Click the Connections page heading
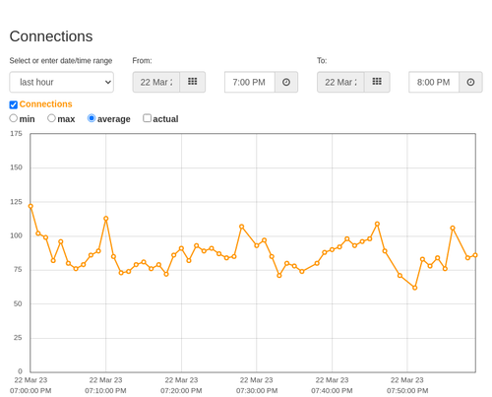 51,36
